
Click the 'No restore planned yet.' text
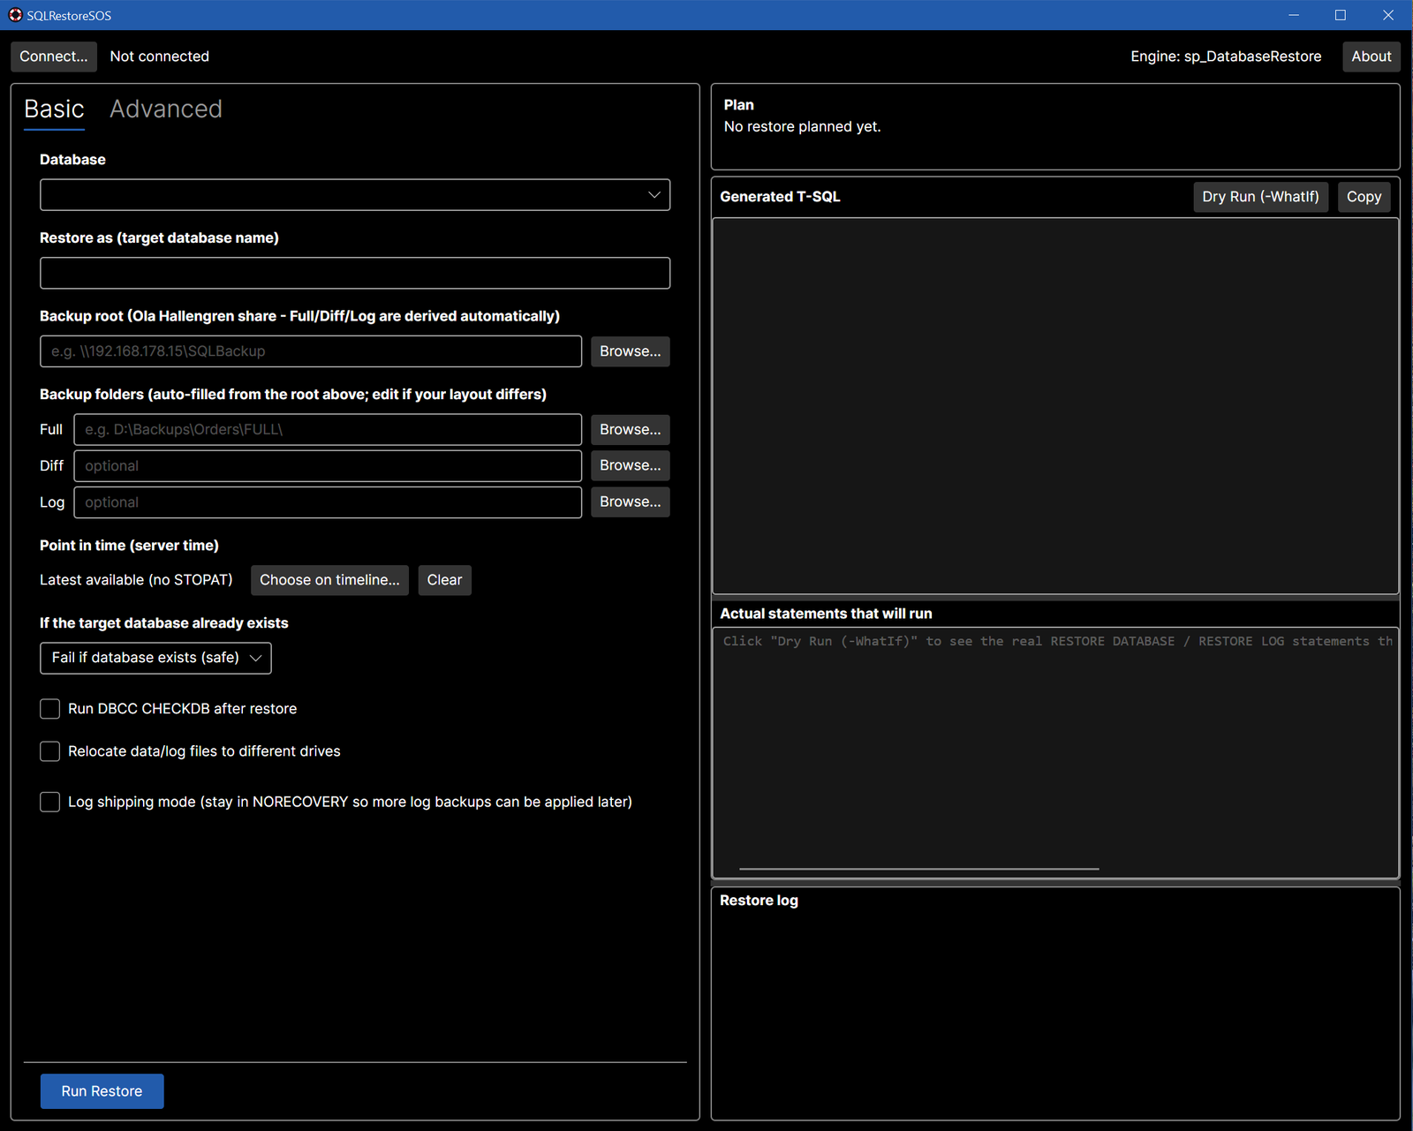[x=802, y=127]
